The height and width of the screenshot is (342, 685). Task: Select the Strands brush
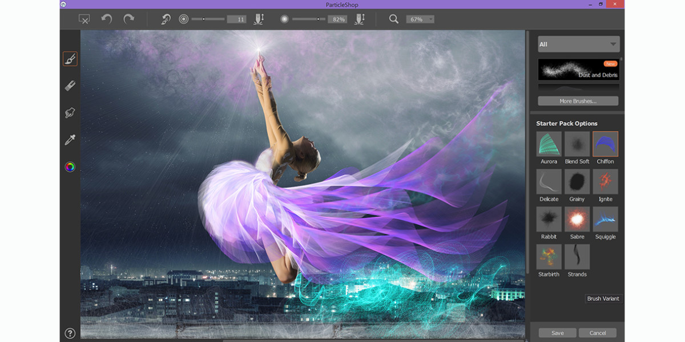(x=577, y=257)
